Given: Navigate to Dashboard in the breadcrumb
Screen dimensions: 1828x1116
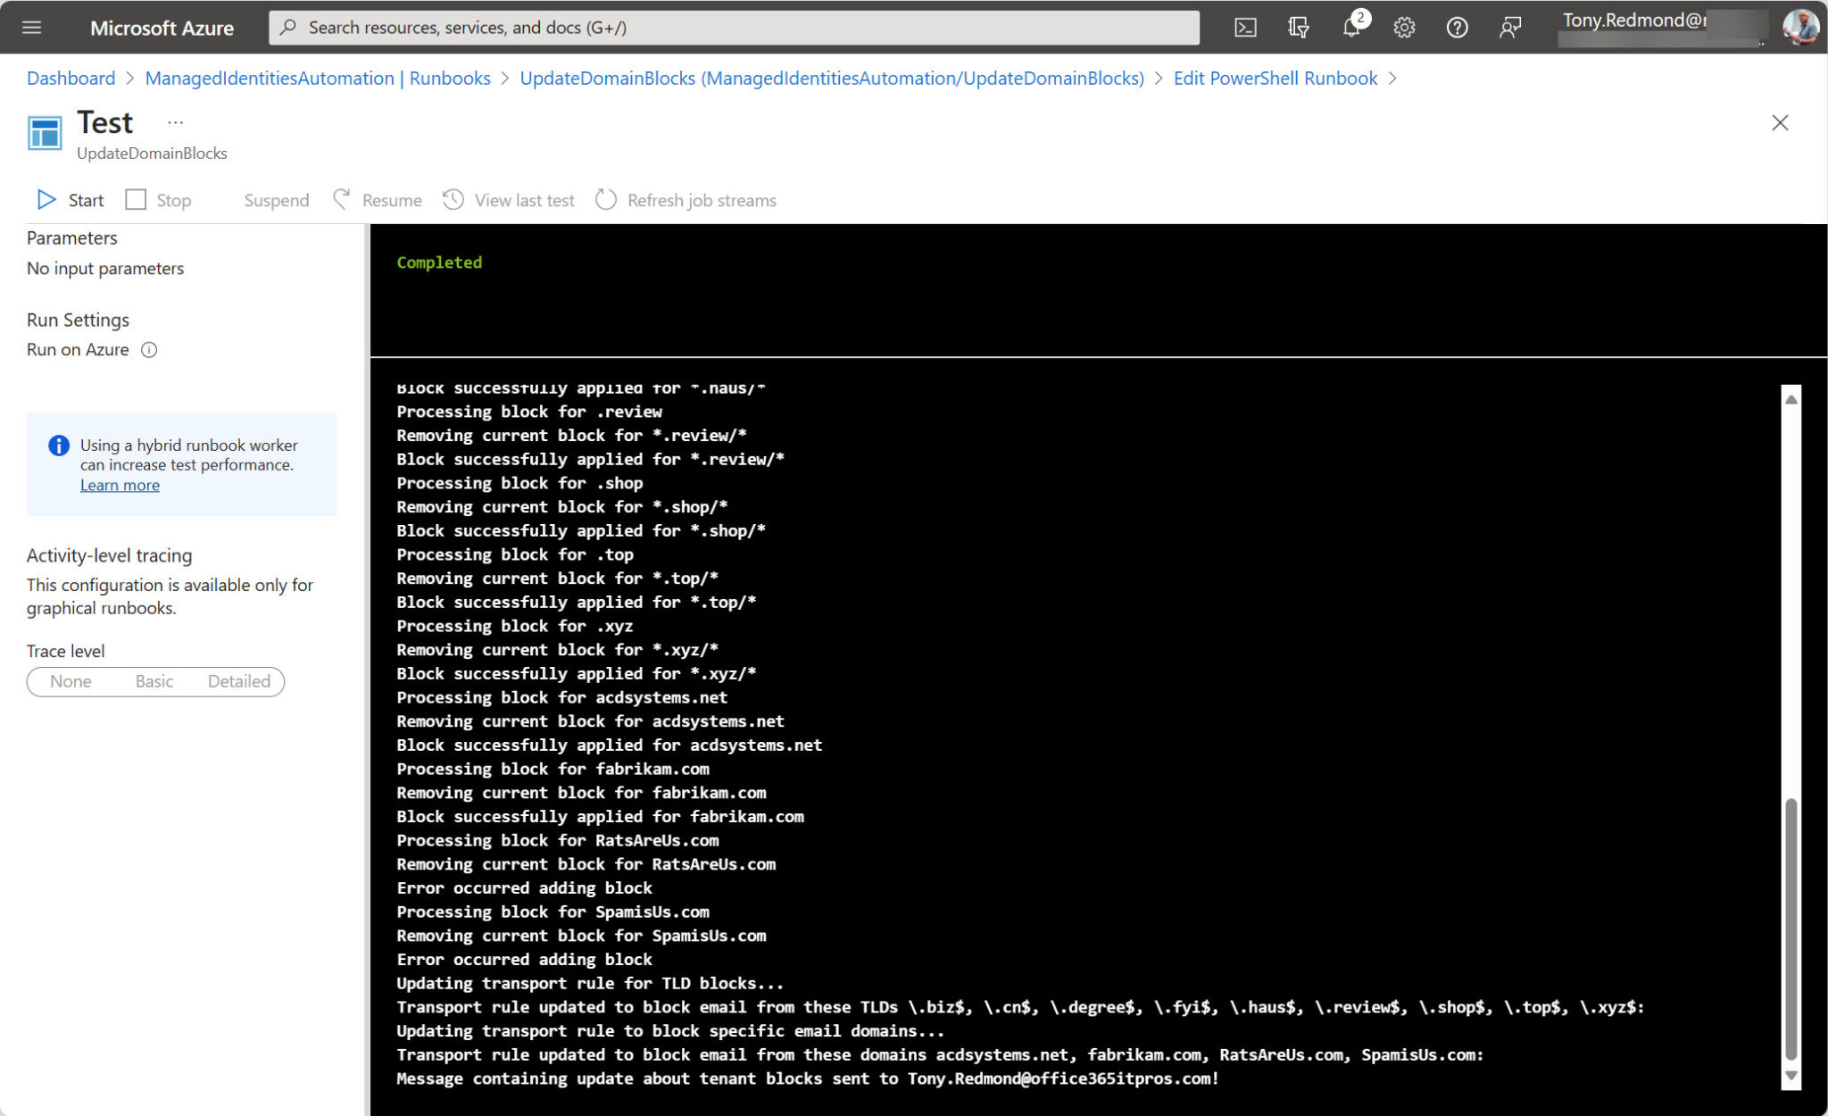Looking at the screenshot, I should click(x=71, y=79).
